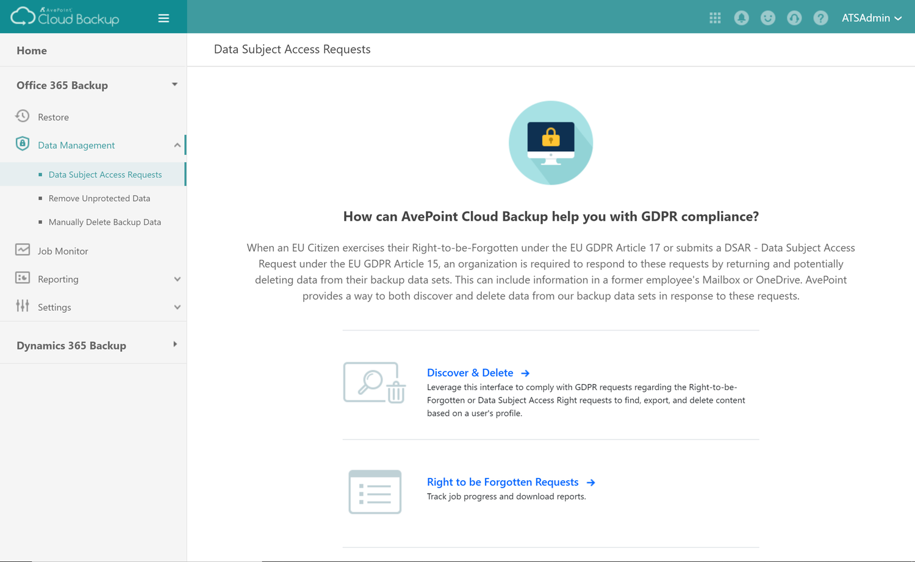The height and width of the screenshot is (562, 915).
Task: Click the feedback smiley icon
Action: pos(767,18)
